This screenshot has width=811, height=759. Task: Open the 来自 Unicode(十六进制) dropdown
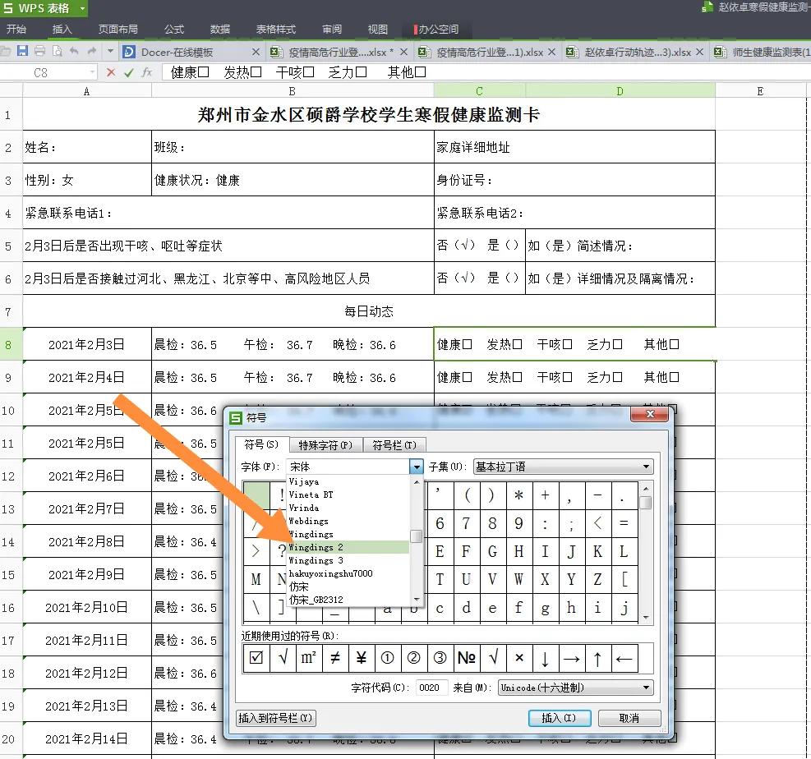(646, 688)
